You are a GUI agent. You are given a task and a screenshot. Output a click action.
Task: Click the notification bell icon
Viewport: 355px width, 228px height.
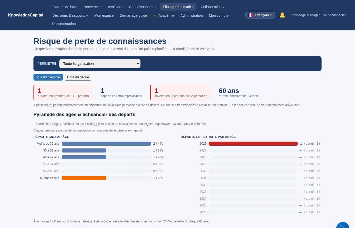click(x=282, y=15)
